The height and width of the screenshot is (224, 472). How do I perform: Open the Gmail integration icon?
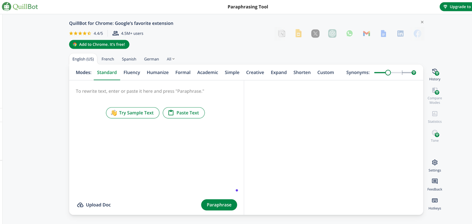point(366,34)
